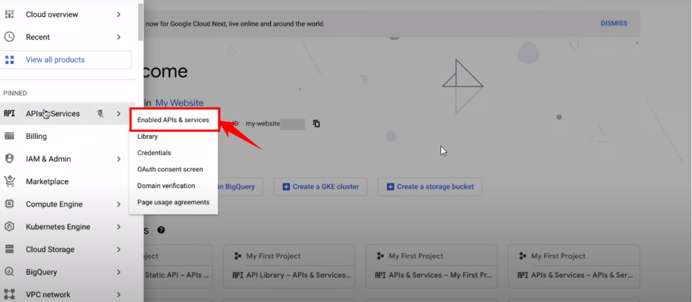This screenshot has width=692, height=302.
Task: Click the navigation menu scrollbar
Action: [x=141, y=22]
